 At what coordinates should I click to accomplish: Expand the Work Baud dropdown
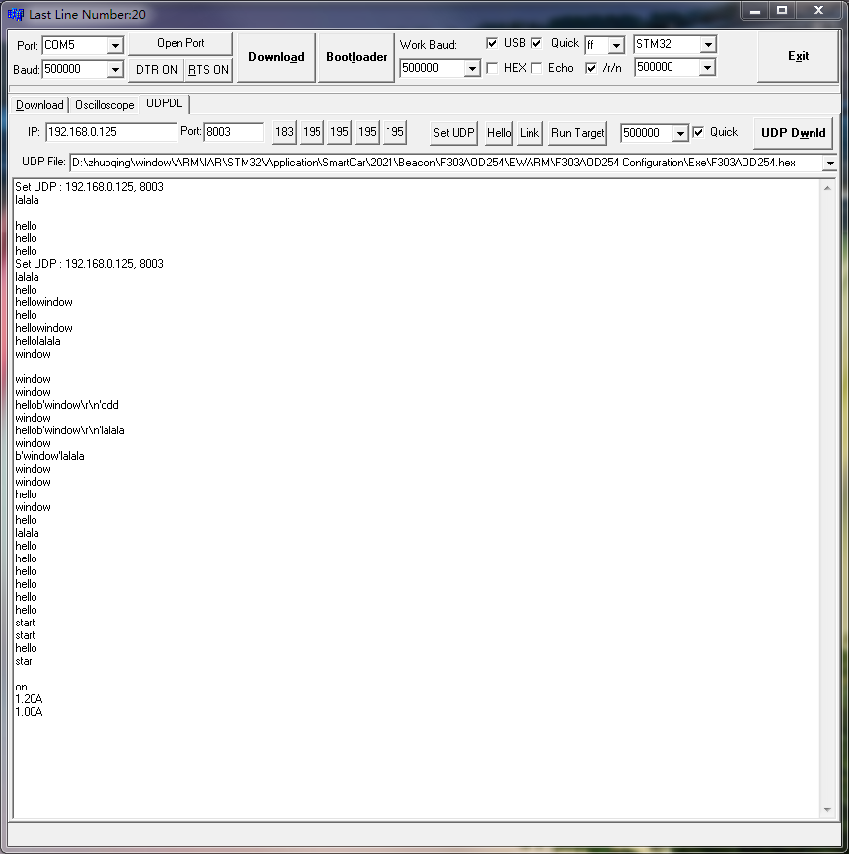[x=472, y=68]
